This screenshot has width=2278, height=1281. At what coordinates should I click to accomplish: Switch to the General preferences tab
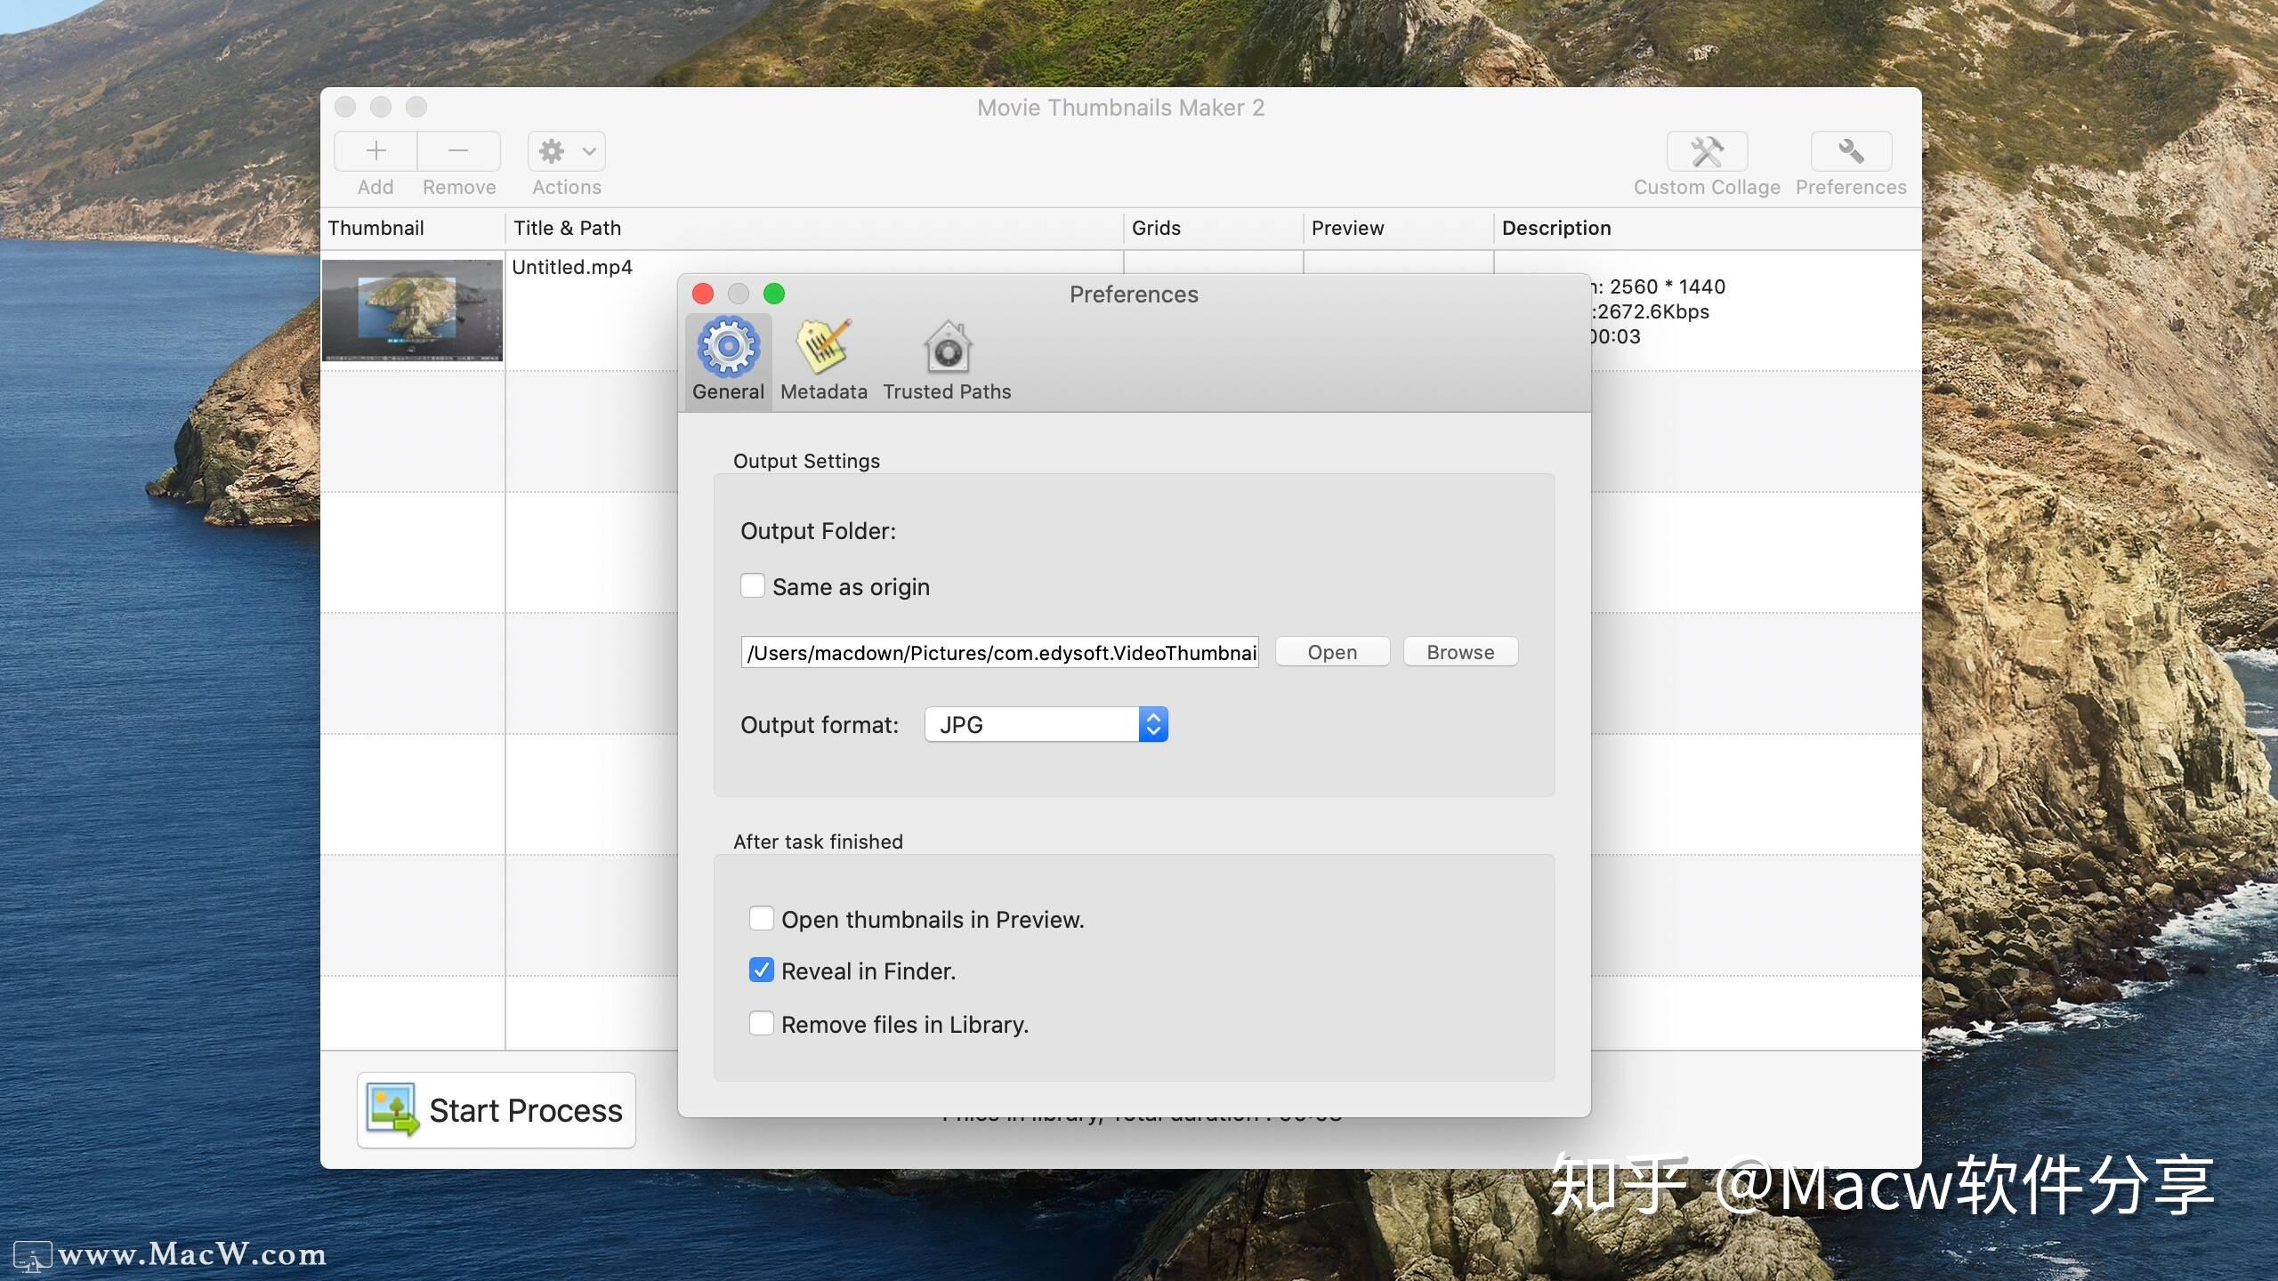click(727, 356)
